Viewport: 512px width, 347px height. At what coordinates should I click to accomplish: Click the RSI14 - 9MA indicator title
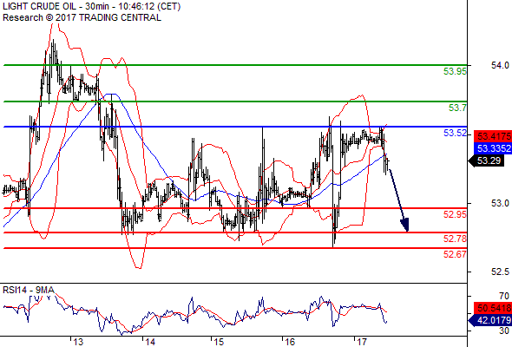(x=29, y=290)
